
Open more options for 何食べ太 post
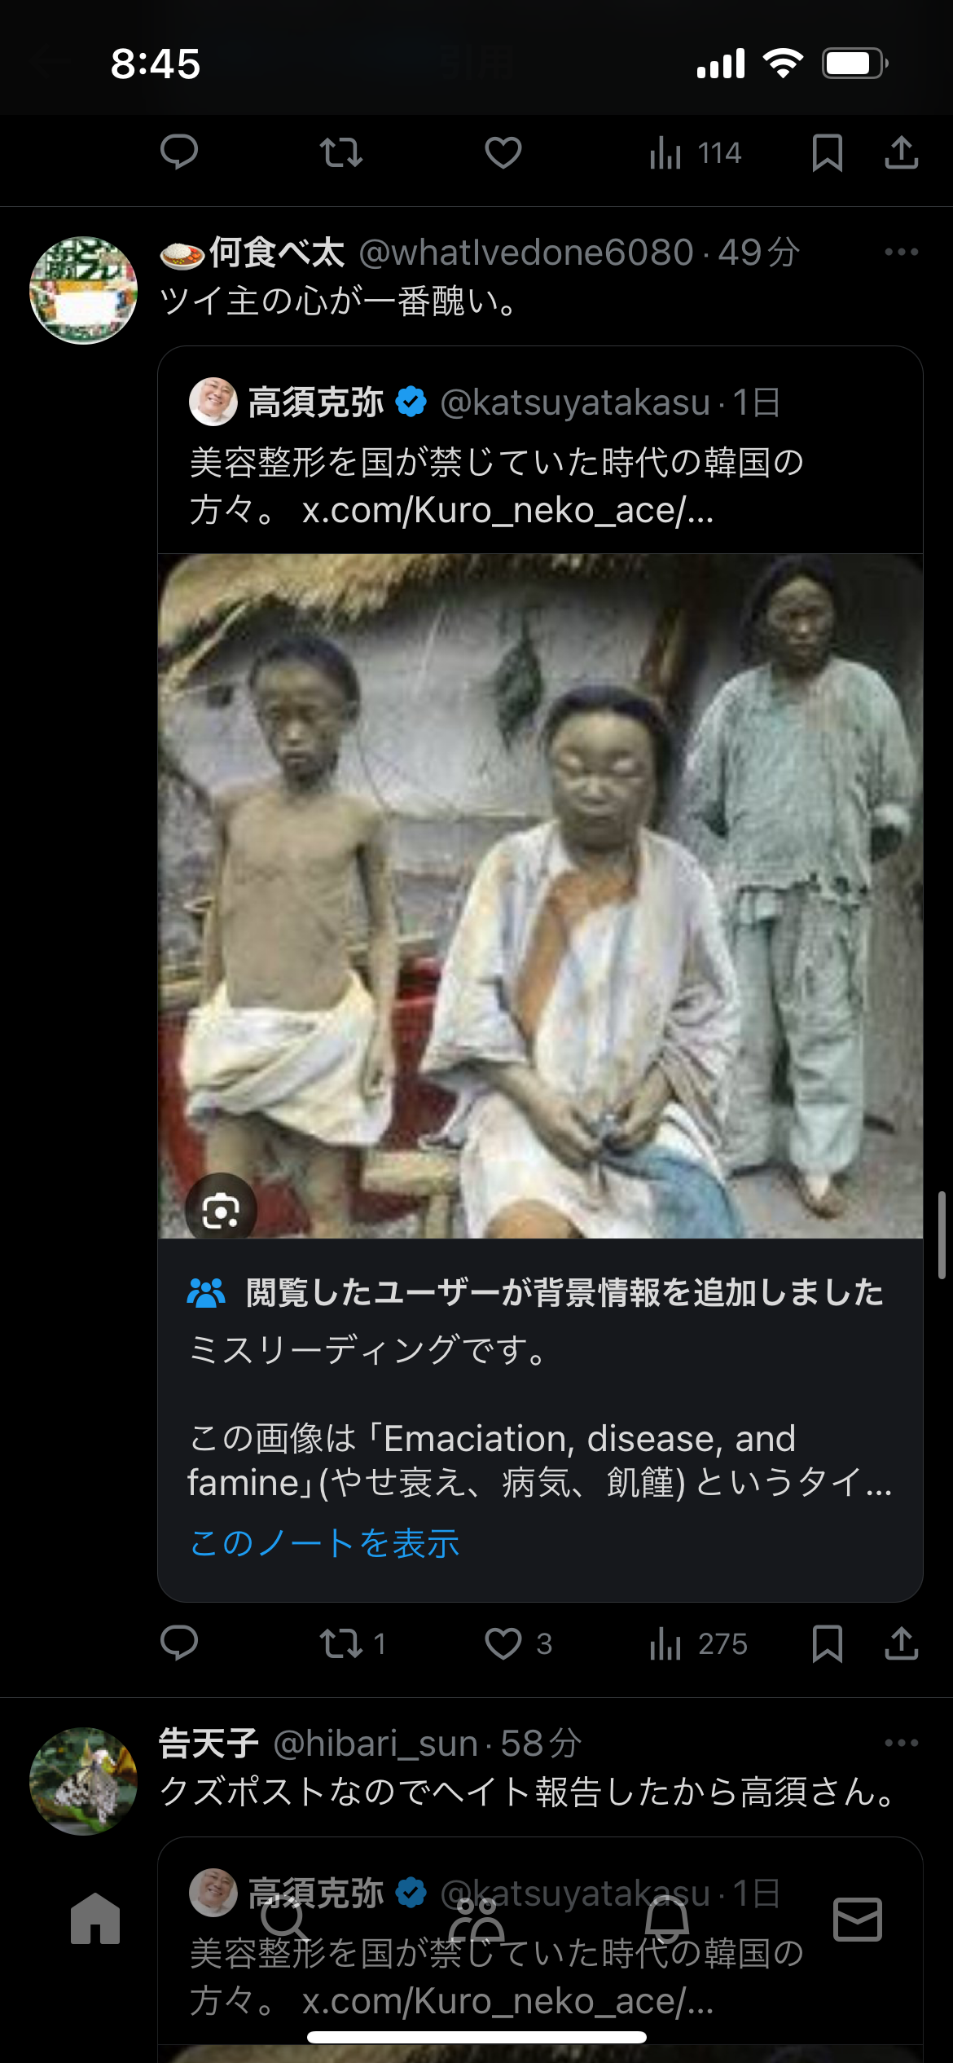[902, 252]
